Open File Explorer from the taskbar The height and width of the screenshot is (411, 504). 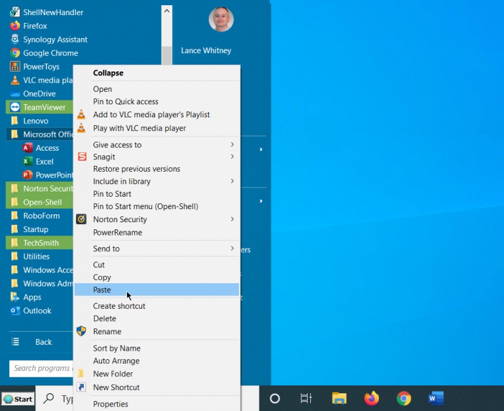[x=338, y=398]
